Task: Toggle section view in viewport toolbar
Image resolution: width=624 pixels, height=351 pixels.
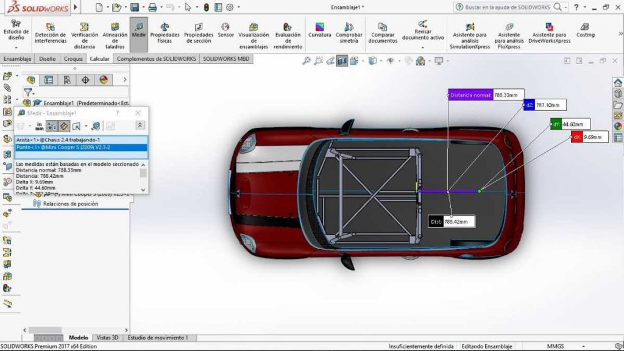Action: [342, 61]
